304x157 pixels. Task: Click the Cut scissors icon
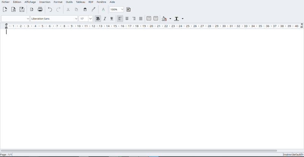(68, 10)
